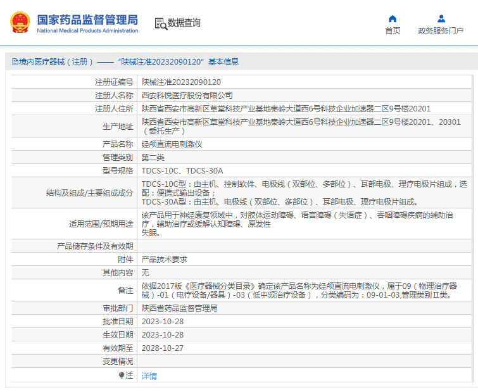Image resolution: width=478 pixels, height=392 pixels.
Task: Click the lightbulb icon beside 注
Action: pyautogui.click(x=122, y=375)
